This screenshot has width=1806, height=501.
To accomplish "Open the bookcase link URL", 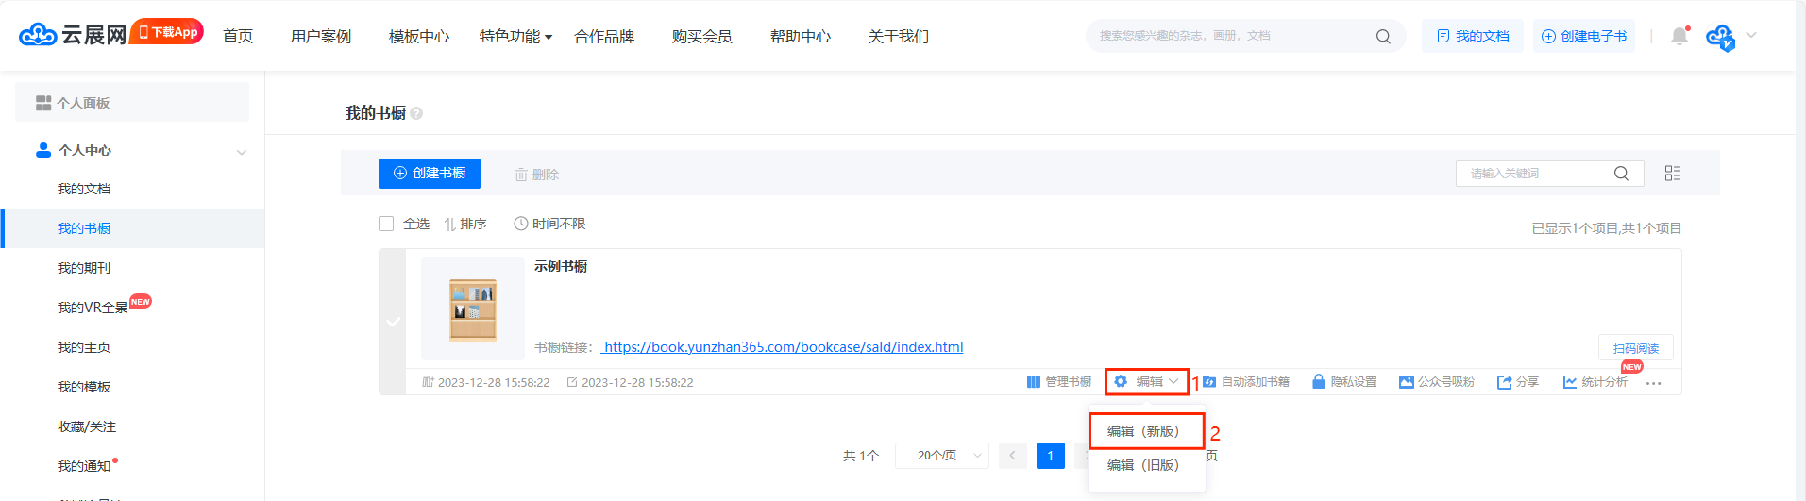I will (x=783, y=347).
